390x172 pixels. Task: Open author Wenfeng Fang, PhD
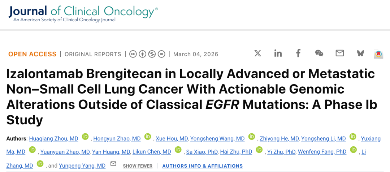[322, 152]
